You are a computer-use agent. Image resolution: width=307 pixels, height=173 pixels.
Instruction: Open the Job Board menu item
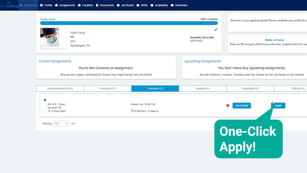tap(125, 5)
